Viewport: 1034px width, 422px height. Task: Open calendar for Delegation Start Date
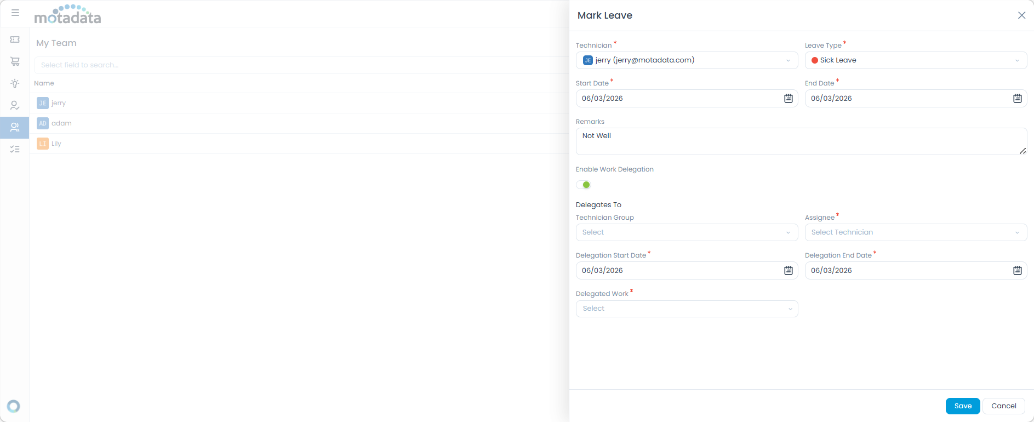pyautogui.click(x=788, y=271)
